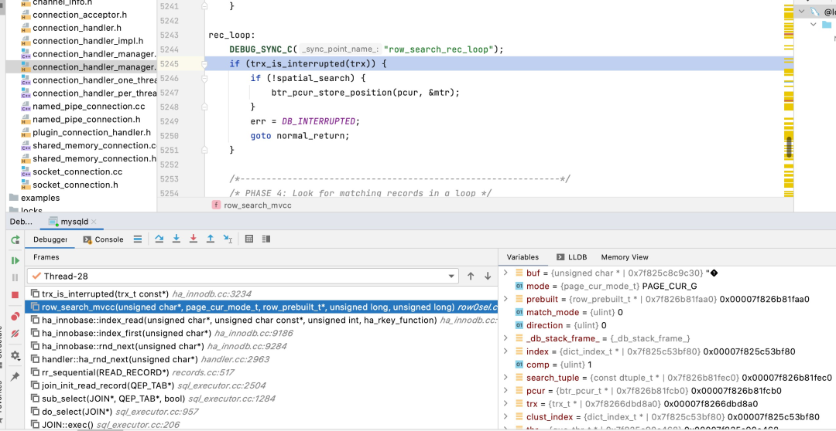Click the Run to Cursor icon
Viewport: 836px width, 431px height.
tap(228, 239)
